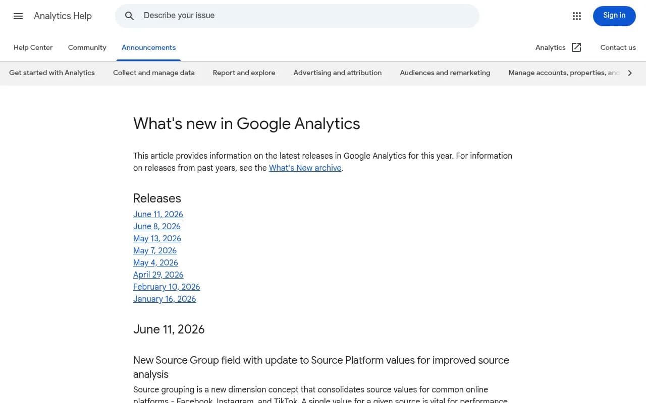The image size is (646, 403).
Task: Open Collect and manage data category
Action: point(154,73)
